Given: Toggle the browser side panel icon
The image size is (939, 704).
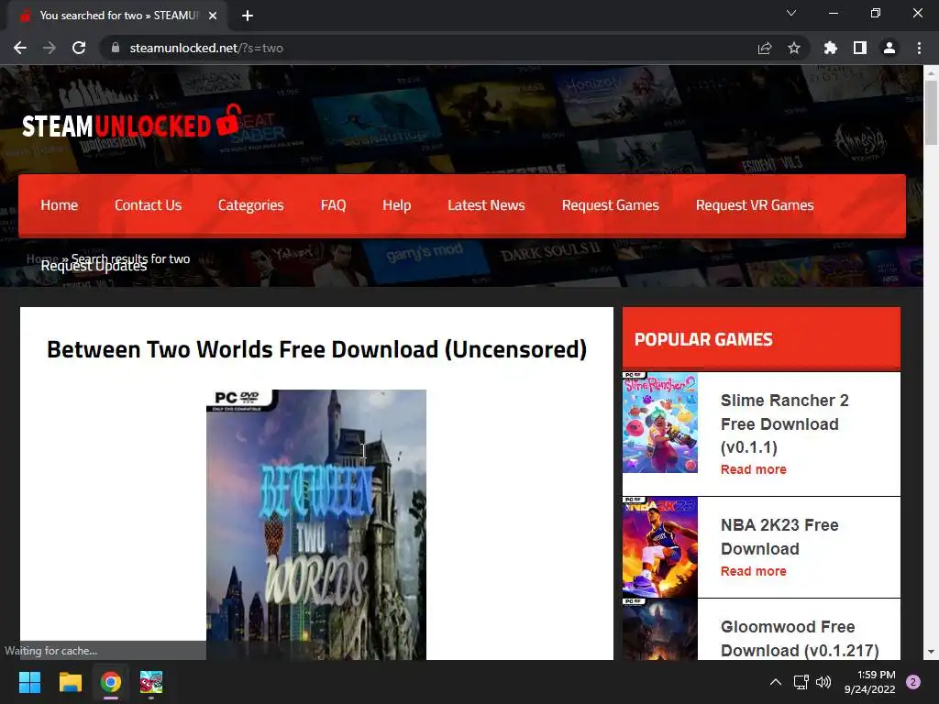Looking at the screenshot, I should pos(860,48).
